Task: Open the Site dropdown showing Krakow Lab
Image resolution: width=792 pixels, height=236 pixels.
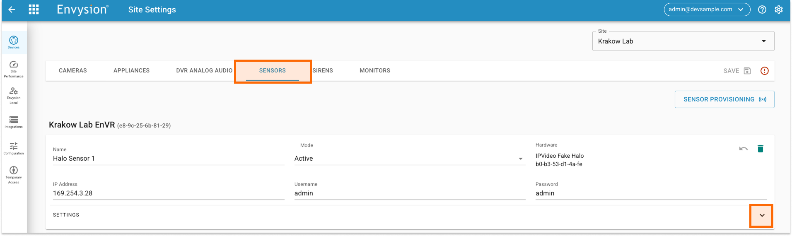Action: (x=683, y=41)
